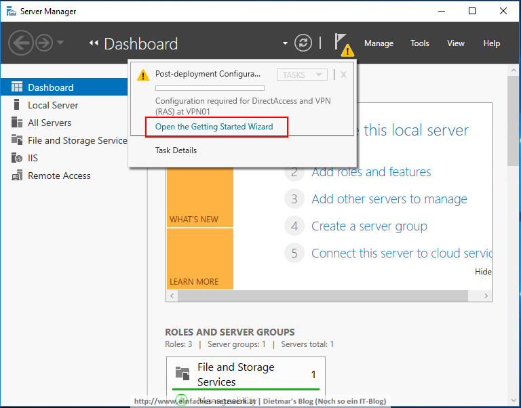Image resolution: width=521 pixels, height=408 pixels.
Task: Click the double-chevron before Dashboard title
Action: point(94,43)
